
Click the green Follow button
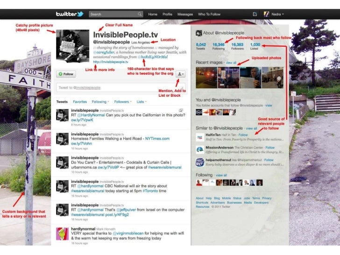66,74
